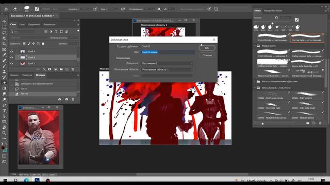Viewport: 330px width, 185px height.
Task: Select the Eyedropper tool
Action: [x=4, y=55]
